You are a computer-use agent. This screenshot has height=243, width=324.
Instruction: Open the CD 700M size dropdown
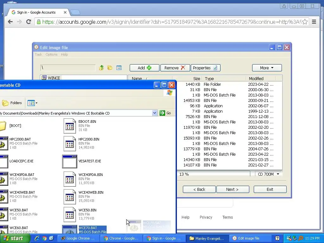tap(268, 174)
